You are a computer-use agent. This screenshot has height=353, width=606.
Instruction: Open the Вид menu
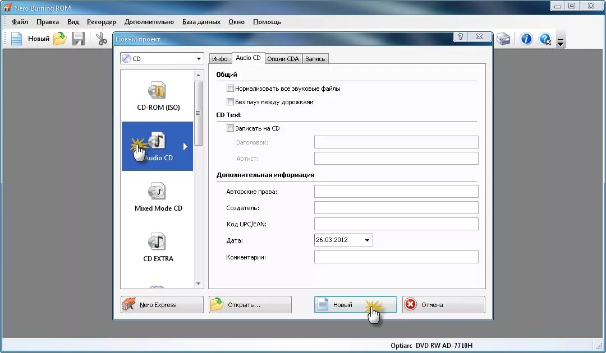pos(73,22)
